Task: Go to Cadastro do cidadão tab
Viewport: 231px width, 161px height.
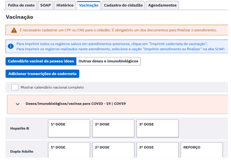Action: tap(123, 5)
